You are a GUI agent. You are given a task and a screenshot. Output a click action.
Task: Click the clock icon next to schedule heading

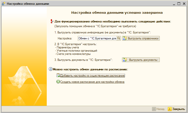click(50, 69)
